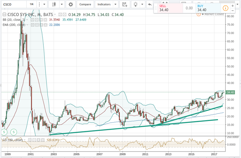Click the SELL 34.40 button
The image size is (241, 158).
166,8
